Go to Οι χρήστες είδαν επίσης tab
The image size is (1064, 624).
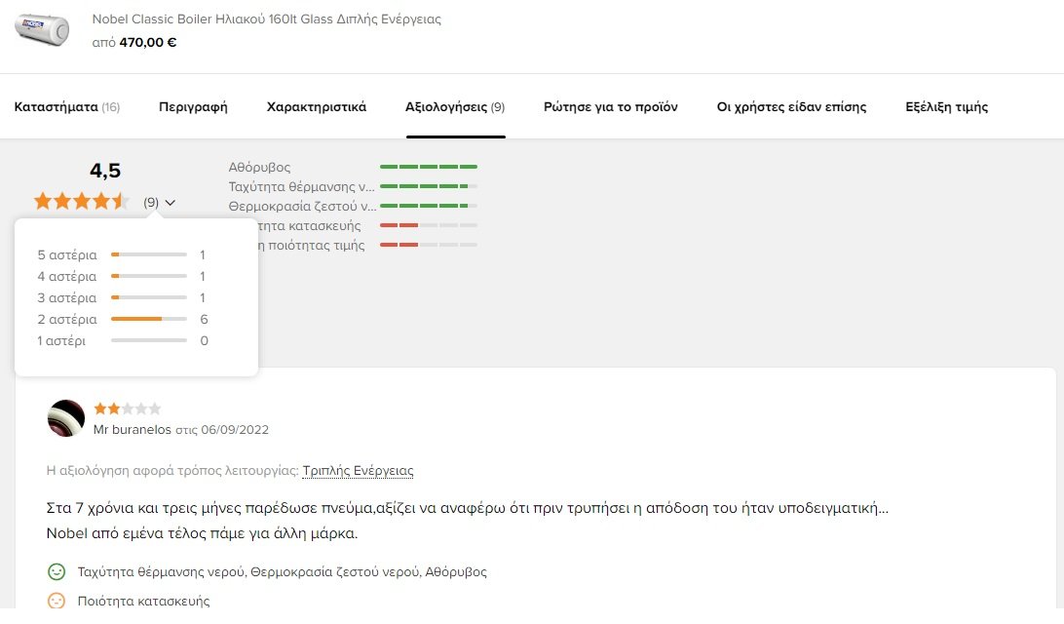tap(791, 106)
